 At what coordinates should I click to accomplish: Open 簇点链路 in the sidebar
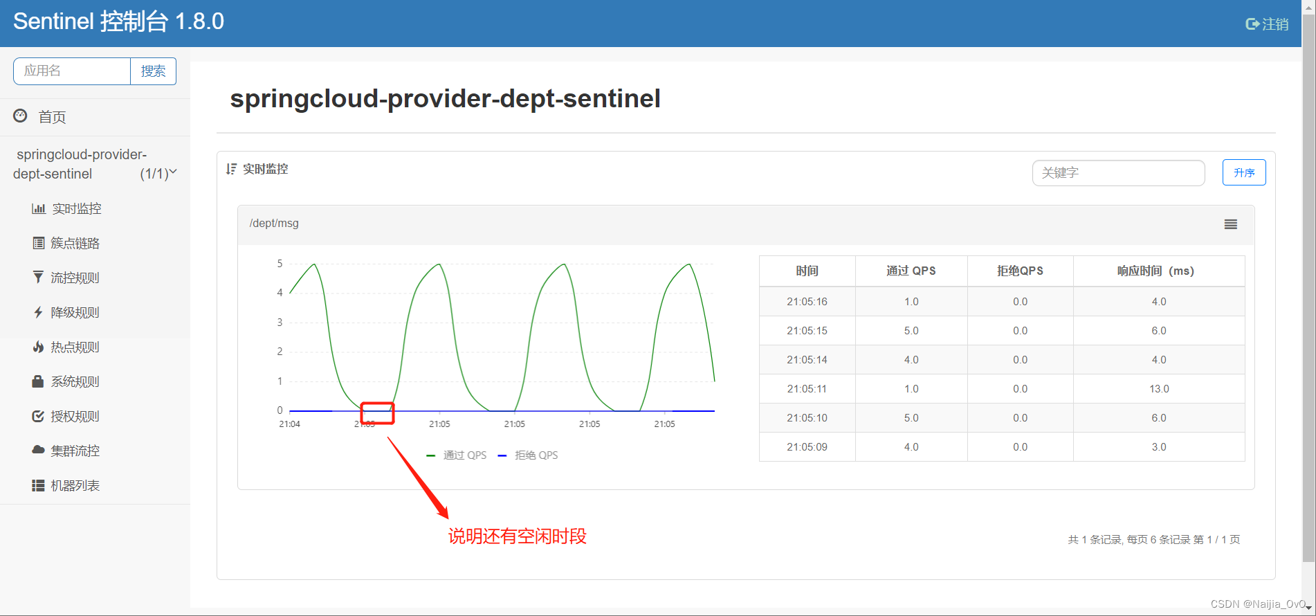point(75,243)
